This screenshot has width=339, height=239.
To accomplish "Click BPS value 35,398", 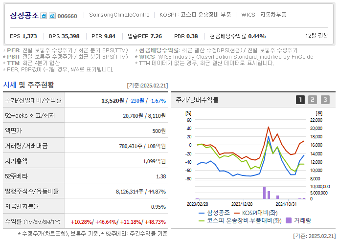I will (x=70, y=36).
